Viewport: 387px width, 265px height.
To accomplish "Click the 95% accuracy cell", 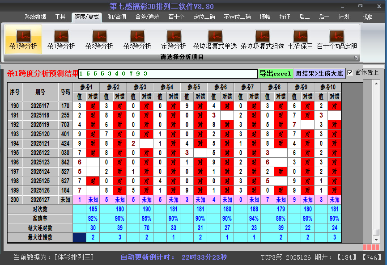I will tap(147, 219).
